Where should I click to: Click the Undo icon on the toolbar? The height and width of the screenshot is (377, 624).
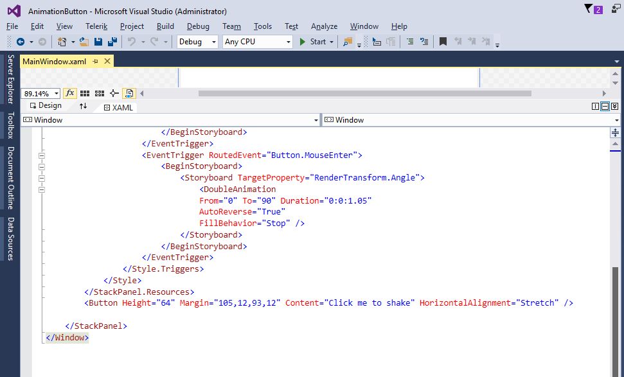tap(132, 42)
